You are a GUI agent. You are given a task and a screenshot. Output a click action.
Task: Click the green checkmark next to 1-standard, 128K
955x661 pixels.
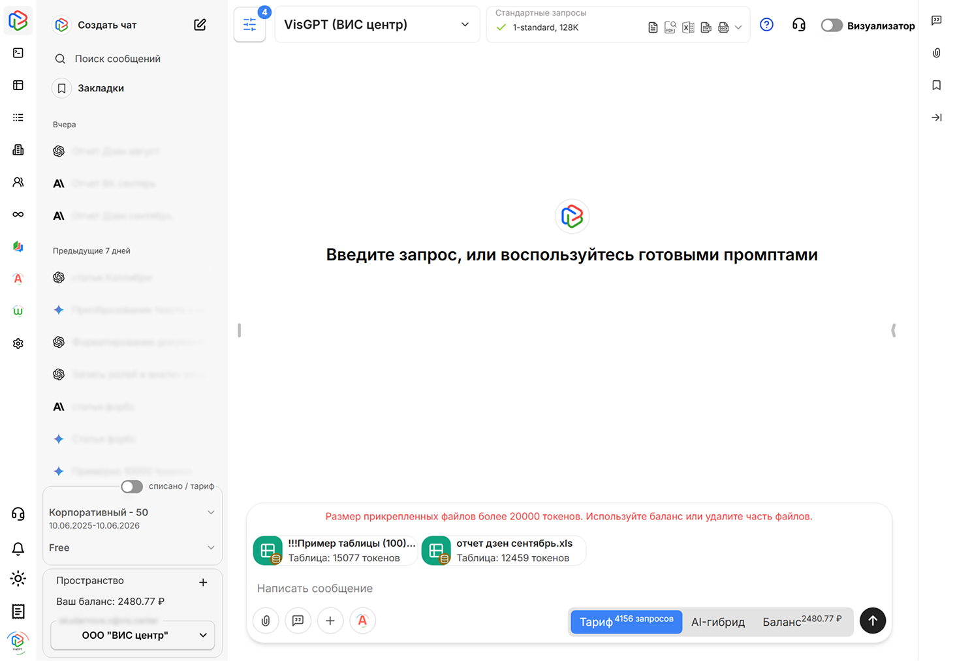coord(500,27)
